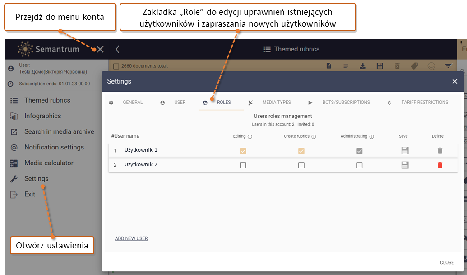The height and width of the screenshot is (275, 467).
Task: Save the roles of Użytkownik 2
Action: point(405,165)
